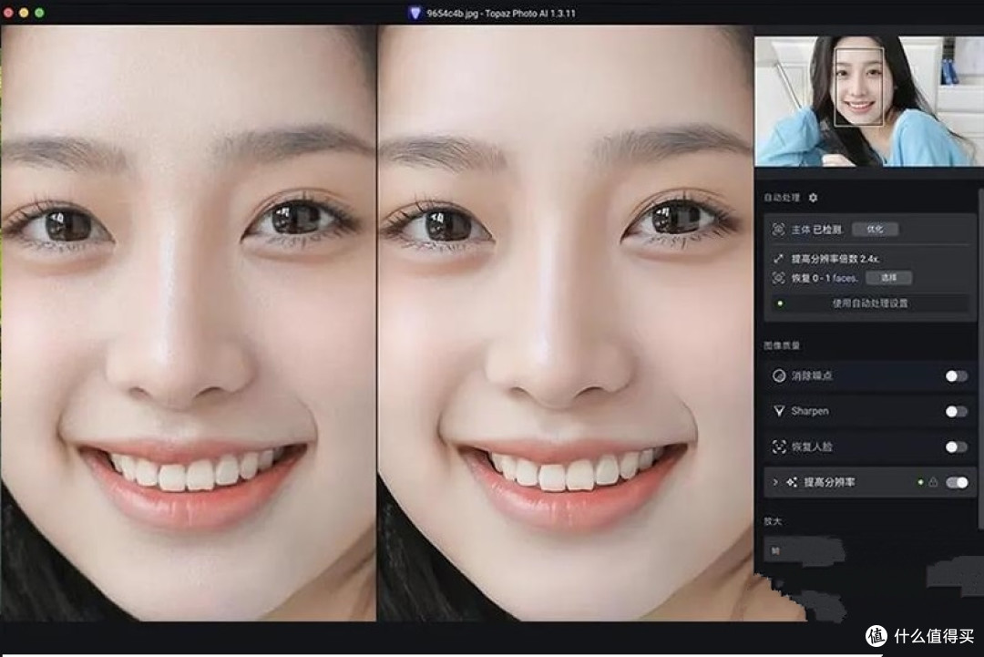Click the 优化 (Refine) subject button

point(875,229)
